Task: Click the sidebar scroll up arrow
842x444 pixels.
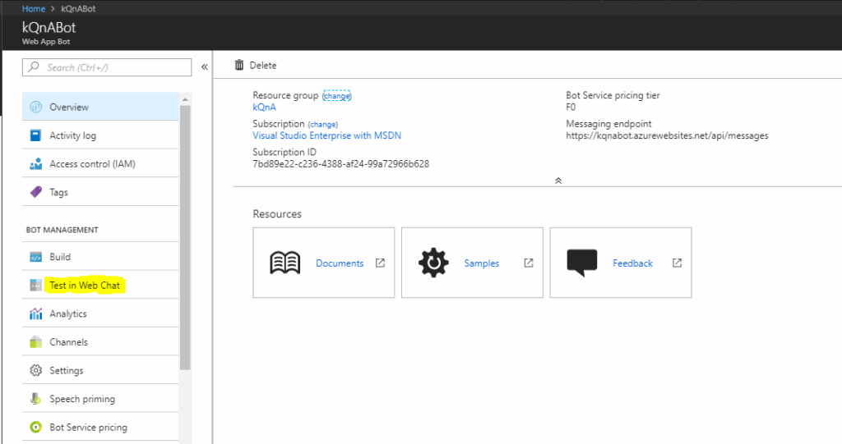Action: coord(185,100)
